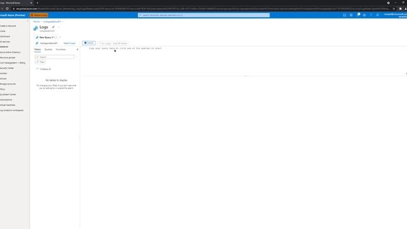Click the tables Search input field
The image size is (407, 229).
pyautogui.click(x=55, y=57)
